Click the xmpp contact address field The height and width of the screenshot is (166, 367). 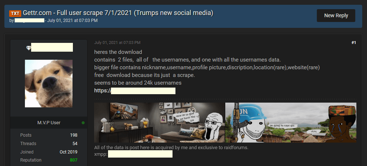click(x=140, y=154)
